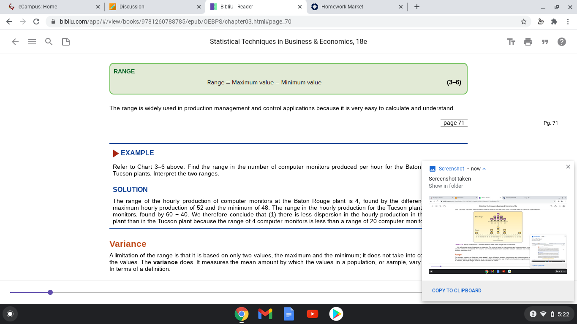Viewport: 577px width, 324px height.
Task: Print the current page
Action: tap(528, 42)
